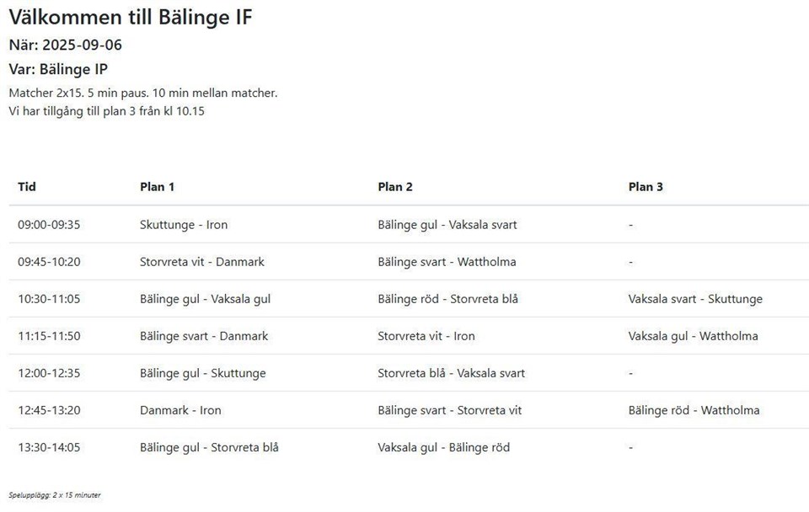Click the 'Plan 1' column header
809x512 pixels.
click(157, 187)
